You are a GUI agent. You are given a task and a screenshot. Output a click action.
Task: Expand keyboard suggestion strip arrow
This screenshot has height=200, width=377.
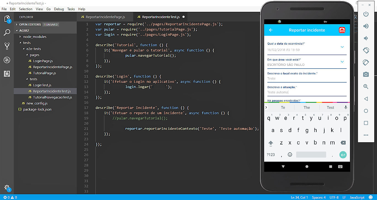[x=266, y=107]
